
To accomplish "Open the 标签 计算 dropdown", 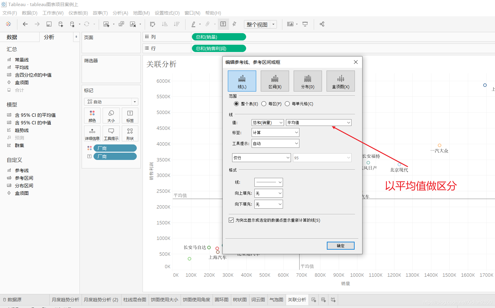I will [x=275, y=133].
